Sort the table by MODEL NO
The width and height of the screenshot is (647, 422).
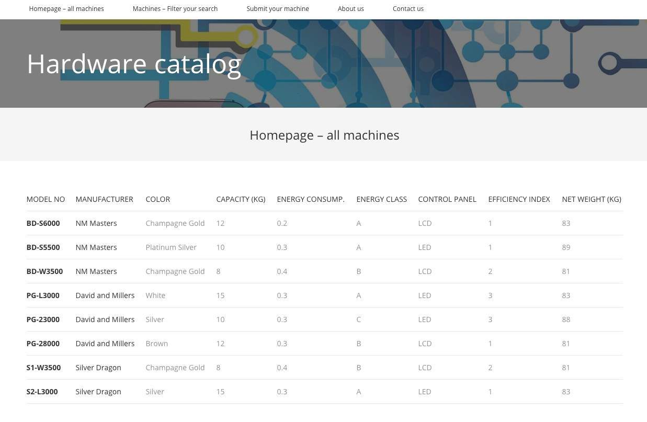(x=46, y=199)
